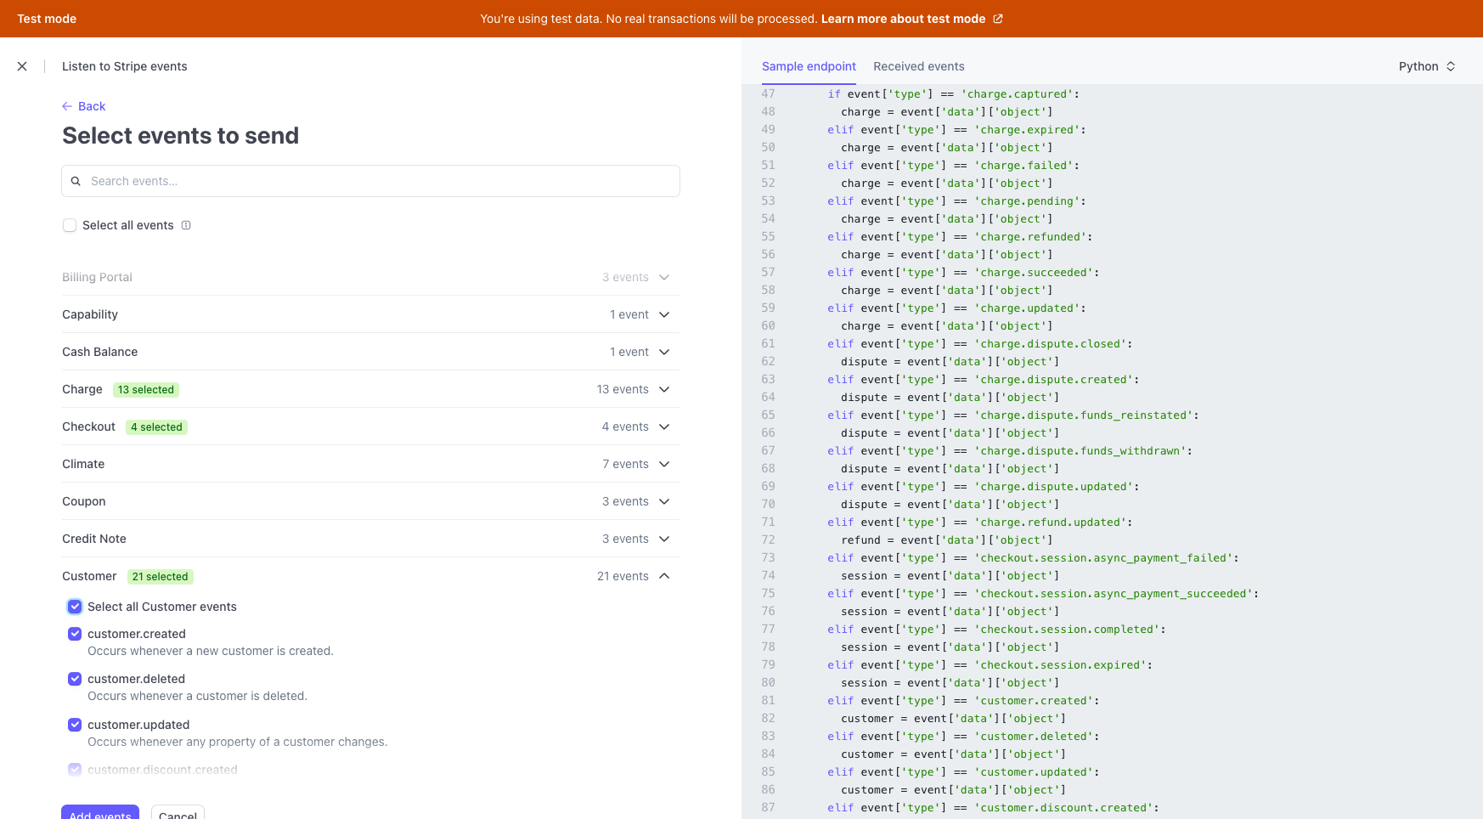Click code line 47 'charge.captured'
This screenshot has height=819, width=1483.
(x=954, y=94)
